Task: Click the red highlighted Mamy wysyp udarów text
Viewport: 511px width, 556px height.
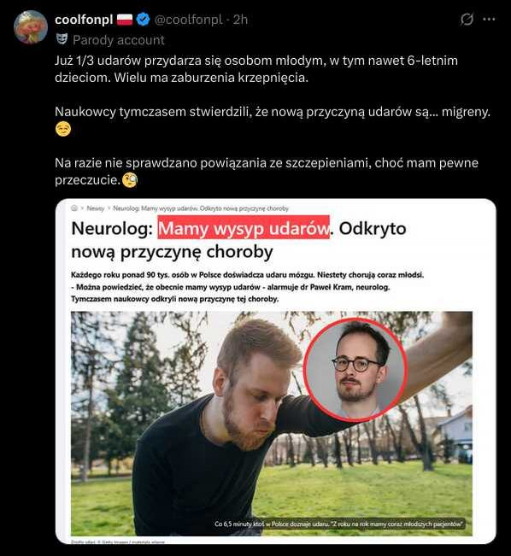Action: [x=244, y=228]
